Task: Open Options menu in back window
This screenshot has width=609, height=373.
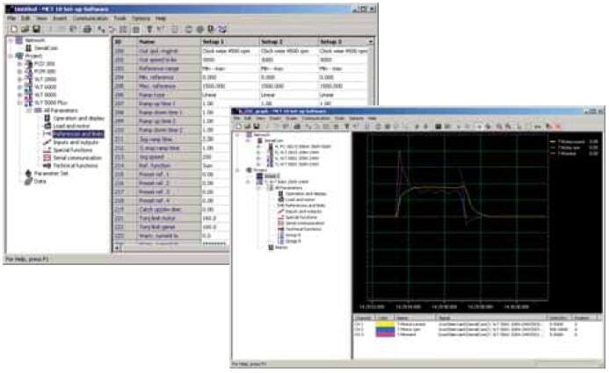Action: pyautogui.click(x=141, y=18)
